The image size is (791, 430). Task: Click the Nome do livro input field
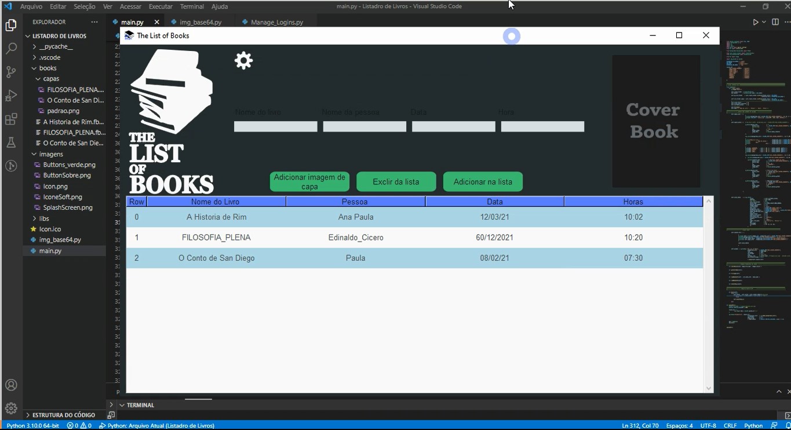pos(276,127)
